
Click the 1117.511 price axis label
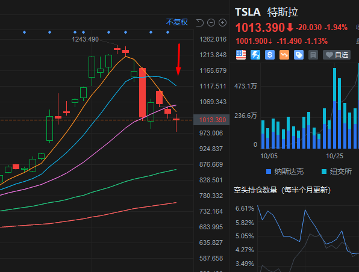coord(213,86)
